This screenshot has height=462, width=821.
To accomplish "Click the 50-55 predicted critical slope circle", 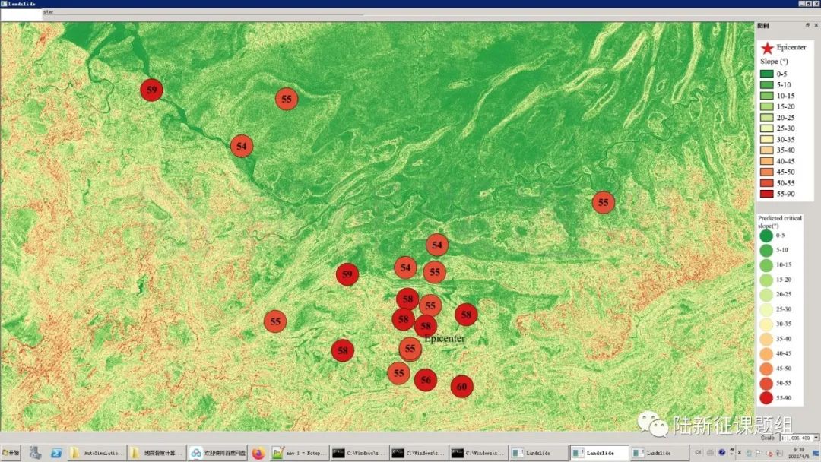I will (766, 383).
